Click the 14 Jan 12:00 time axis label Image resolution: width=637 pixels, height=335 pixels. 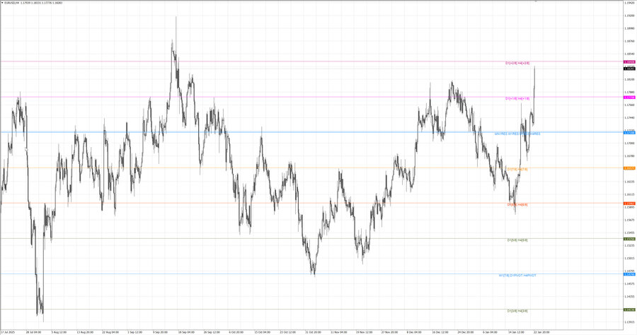point(516,332)
